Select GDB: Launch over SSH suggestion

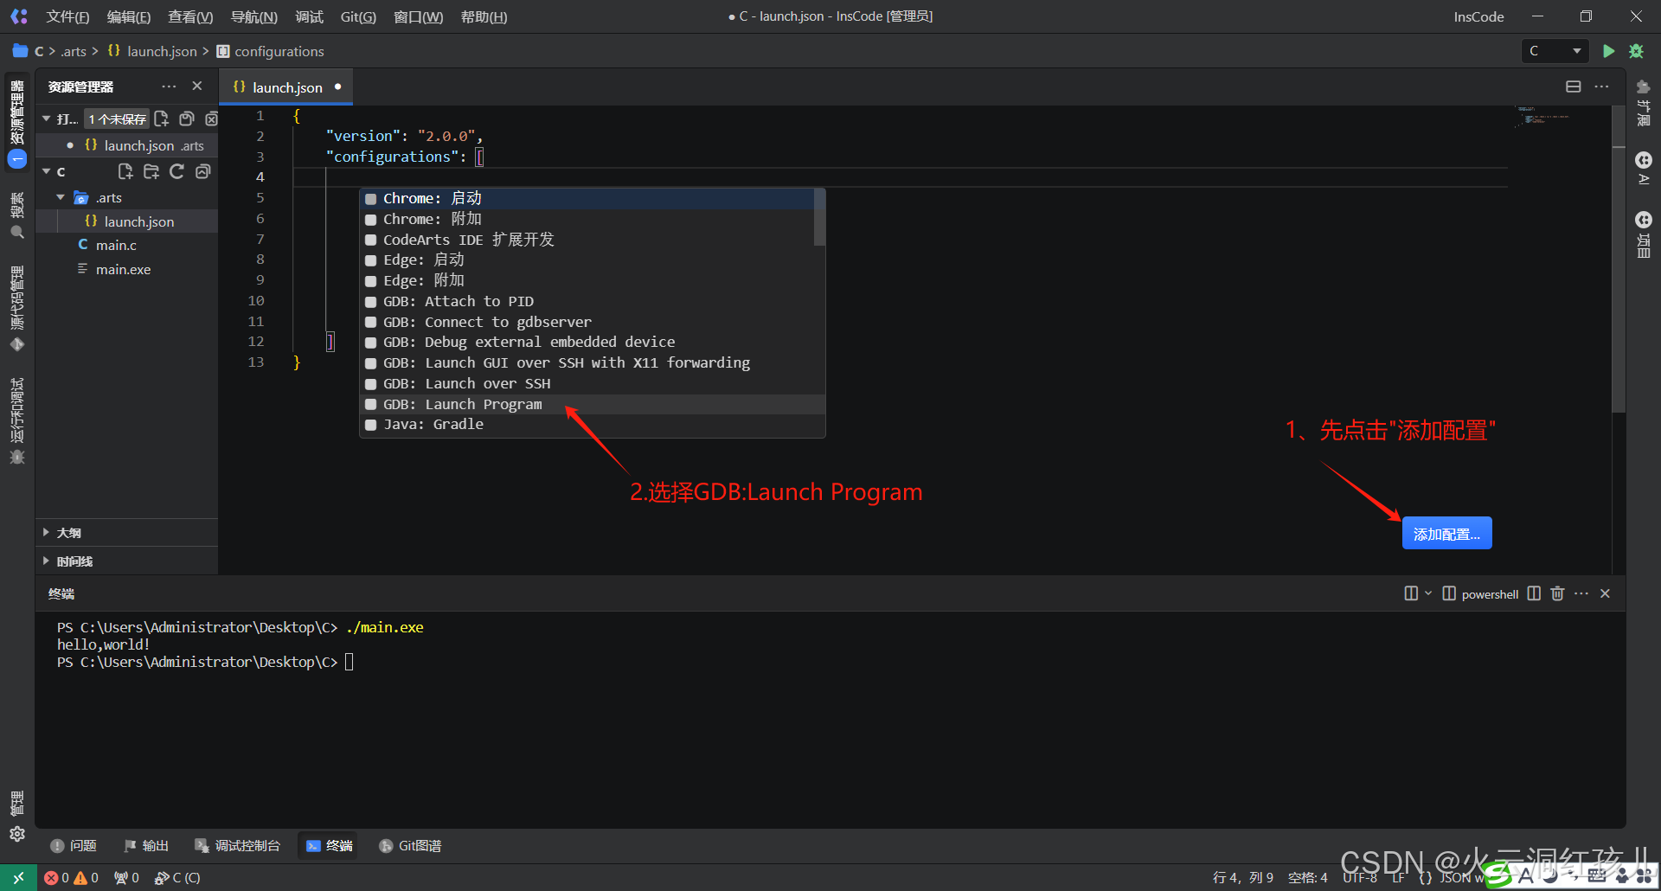(593, 383)
